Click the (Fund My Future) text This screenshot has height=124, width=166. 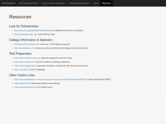[45, 87]
